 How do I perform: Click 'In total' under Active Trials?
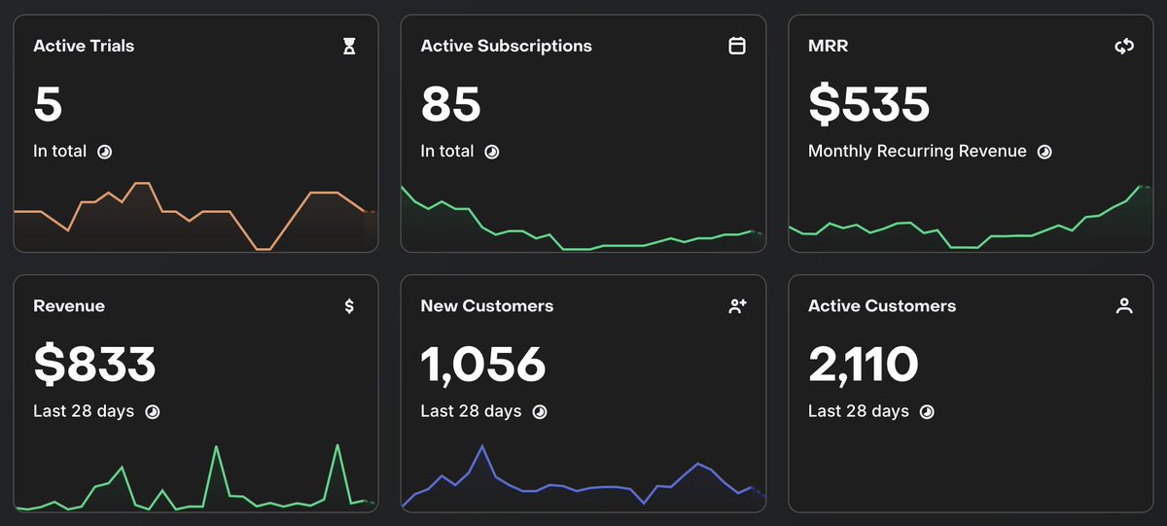[59, 152]
